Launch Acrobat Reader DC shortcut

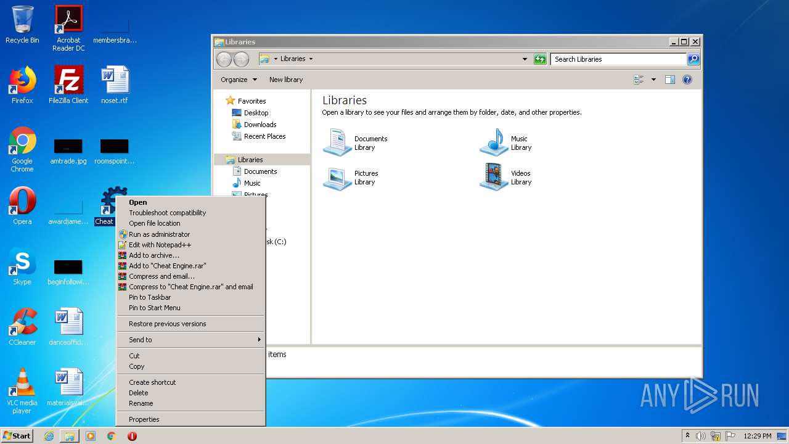[x=68, y=28]
